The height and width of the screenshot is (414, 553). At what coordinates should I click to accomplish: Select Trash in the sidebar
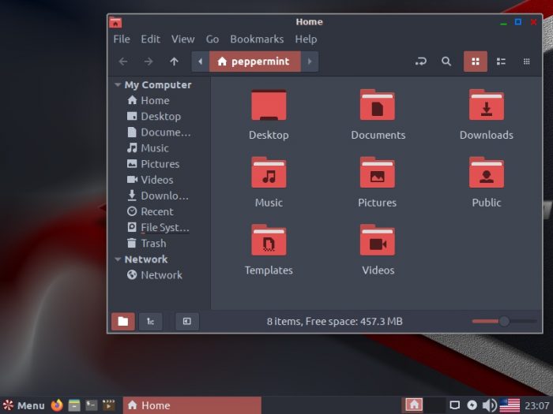(x=153, y=244)
